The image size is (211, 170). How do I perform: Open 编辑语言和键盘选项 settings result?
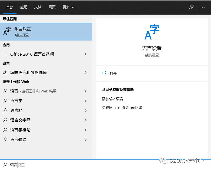point(46,72)
